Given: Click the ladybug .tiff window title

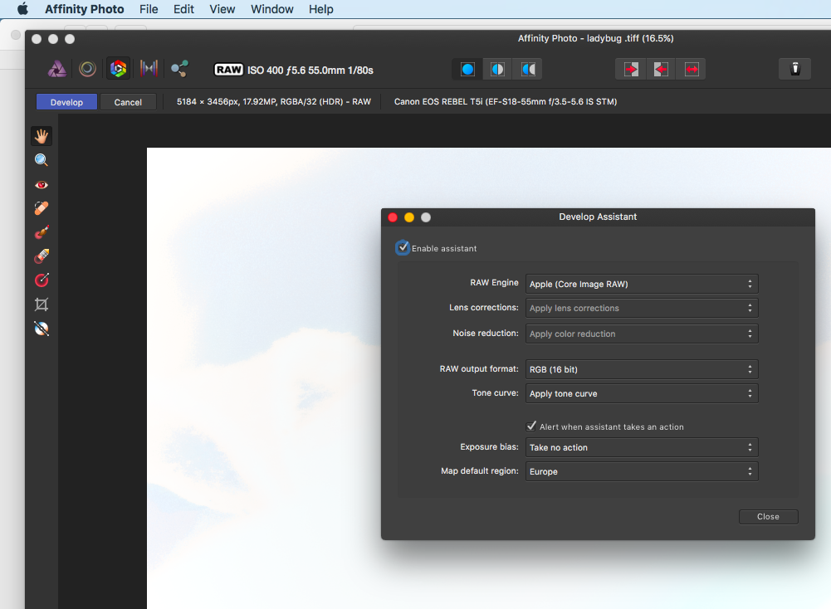Looking at the screenshot, I should point(595,38).
